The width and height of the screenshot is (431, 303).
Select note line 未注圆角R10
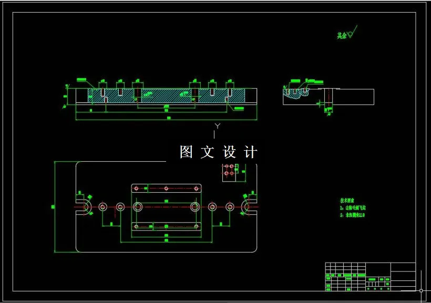tap(351, 214)
